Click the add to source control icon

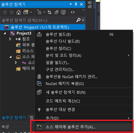pos(39,127)
